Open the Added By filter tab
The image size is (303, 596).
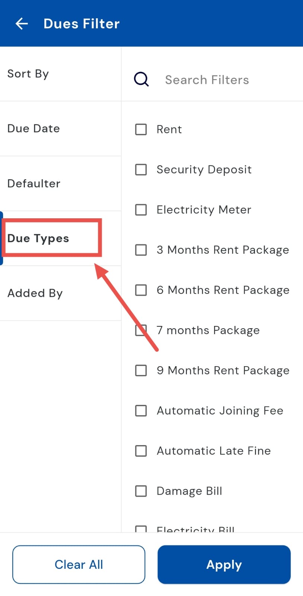(x=35, y=293)
